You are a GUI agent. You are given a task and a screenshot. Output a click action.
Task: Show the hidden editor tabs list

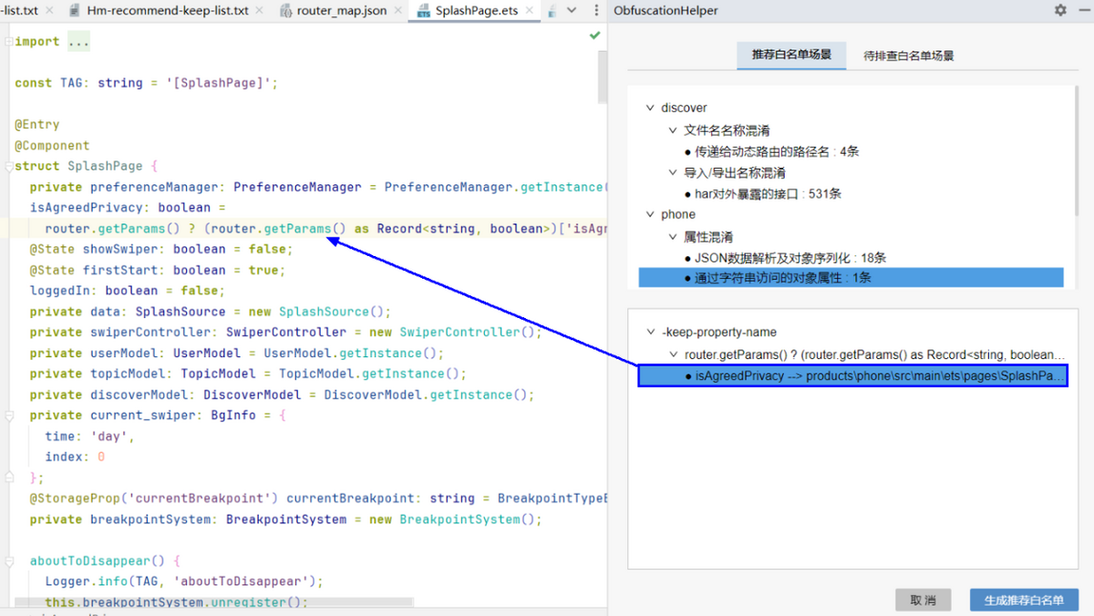coord(572,11)
